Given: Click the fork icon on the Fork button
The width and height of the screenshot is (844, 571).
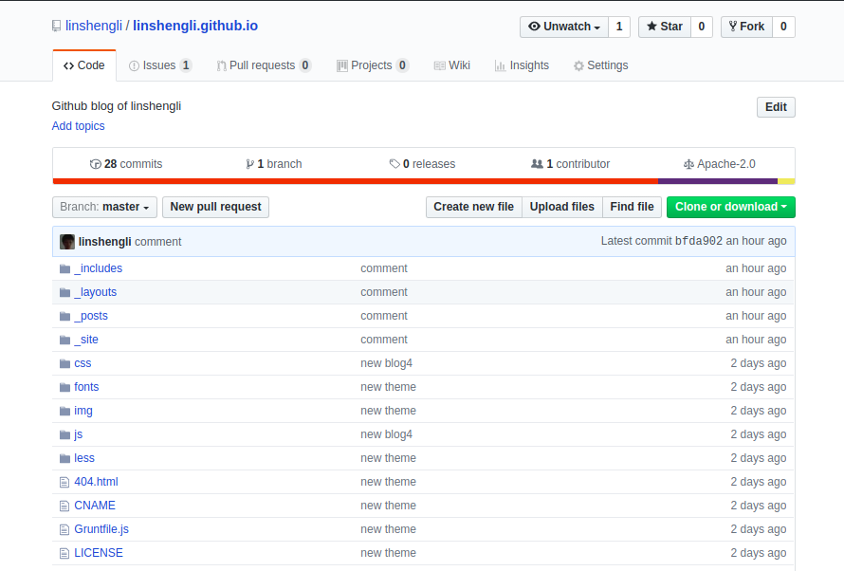Looking at the screenshot, I should (x=734, y=26).
